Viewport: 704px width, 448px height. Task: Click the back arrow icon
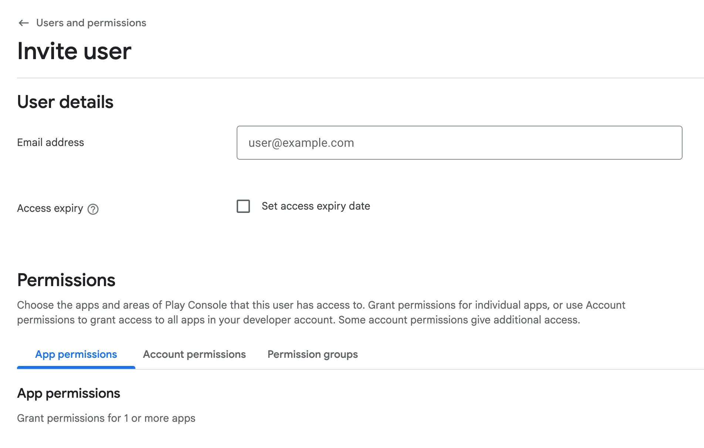[24, 23]
